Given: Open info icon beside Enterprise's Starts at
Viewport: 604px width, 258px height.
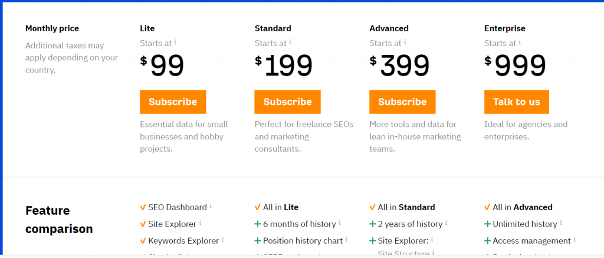Looking at the screenshot, I should [520, 43].
